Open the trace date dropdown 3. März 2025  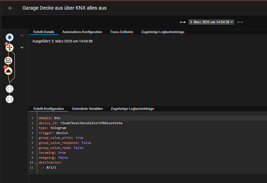[x=211, y=22]
